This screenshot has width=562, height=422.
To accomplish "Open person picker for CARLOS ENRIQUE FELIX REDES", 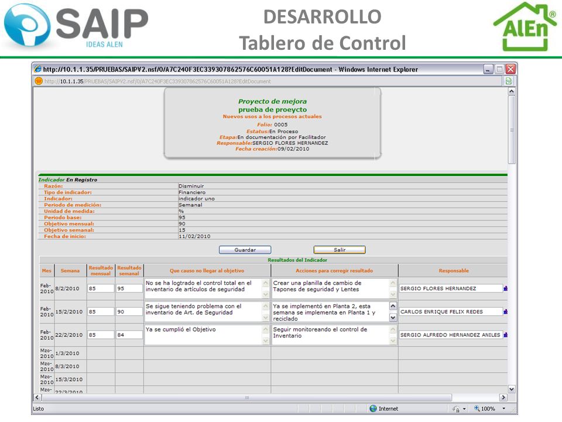I will click(505, 311).
